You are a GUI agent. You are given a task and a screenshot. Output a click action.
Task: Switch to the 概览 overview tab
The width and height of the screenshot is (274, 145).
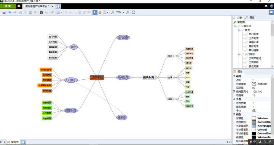(250, 17)
